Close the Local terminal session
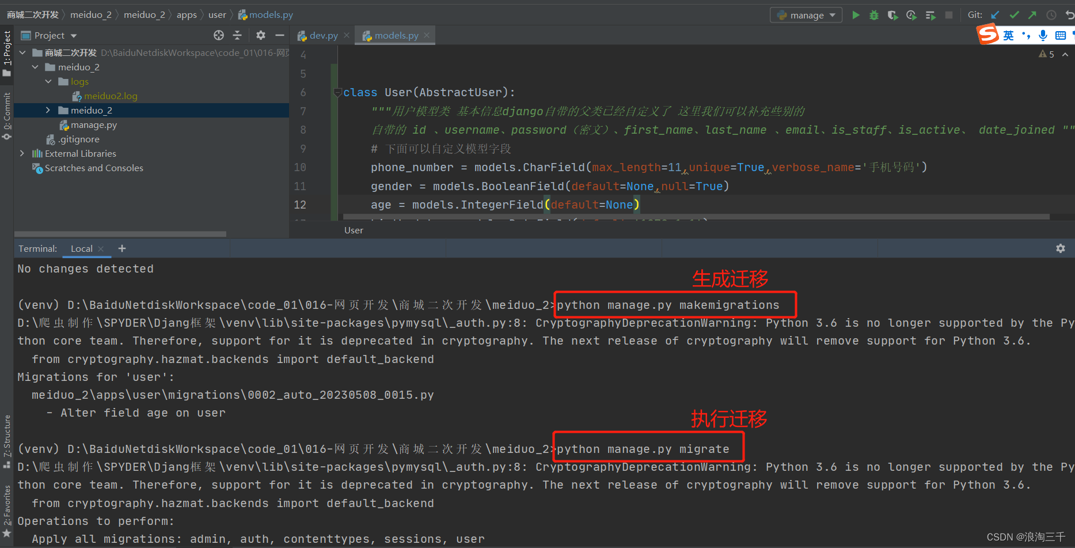This screenshot has height=548, width=1075. pos(101,248)
